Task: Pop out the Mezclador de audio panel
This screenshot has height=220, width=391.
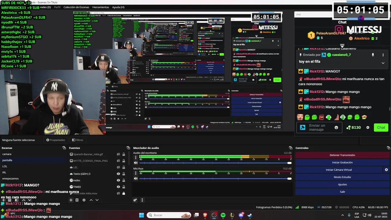Action: pyautogui.click(x=291, y=148)
